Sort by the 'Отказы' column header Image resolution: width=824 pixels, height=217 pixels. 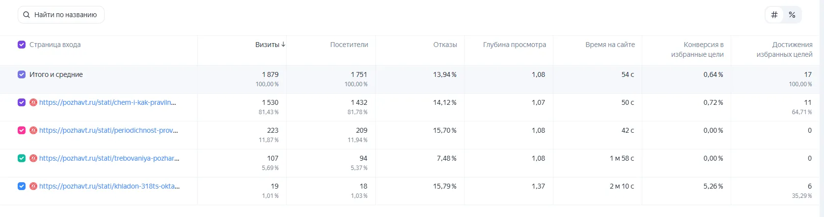pos(445,45)
